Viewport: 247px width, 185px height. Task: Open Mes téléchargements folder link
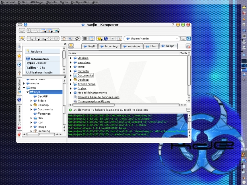[x=92, y=93]
